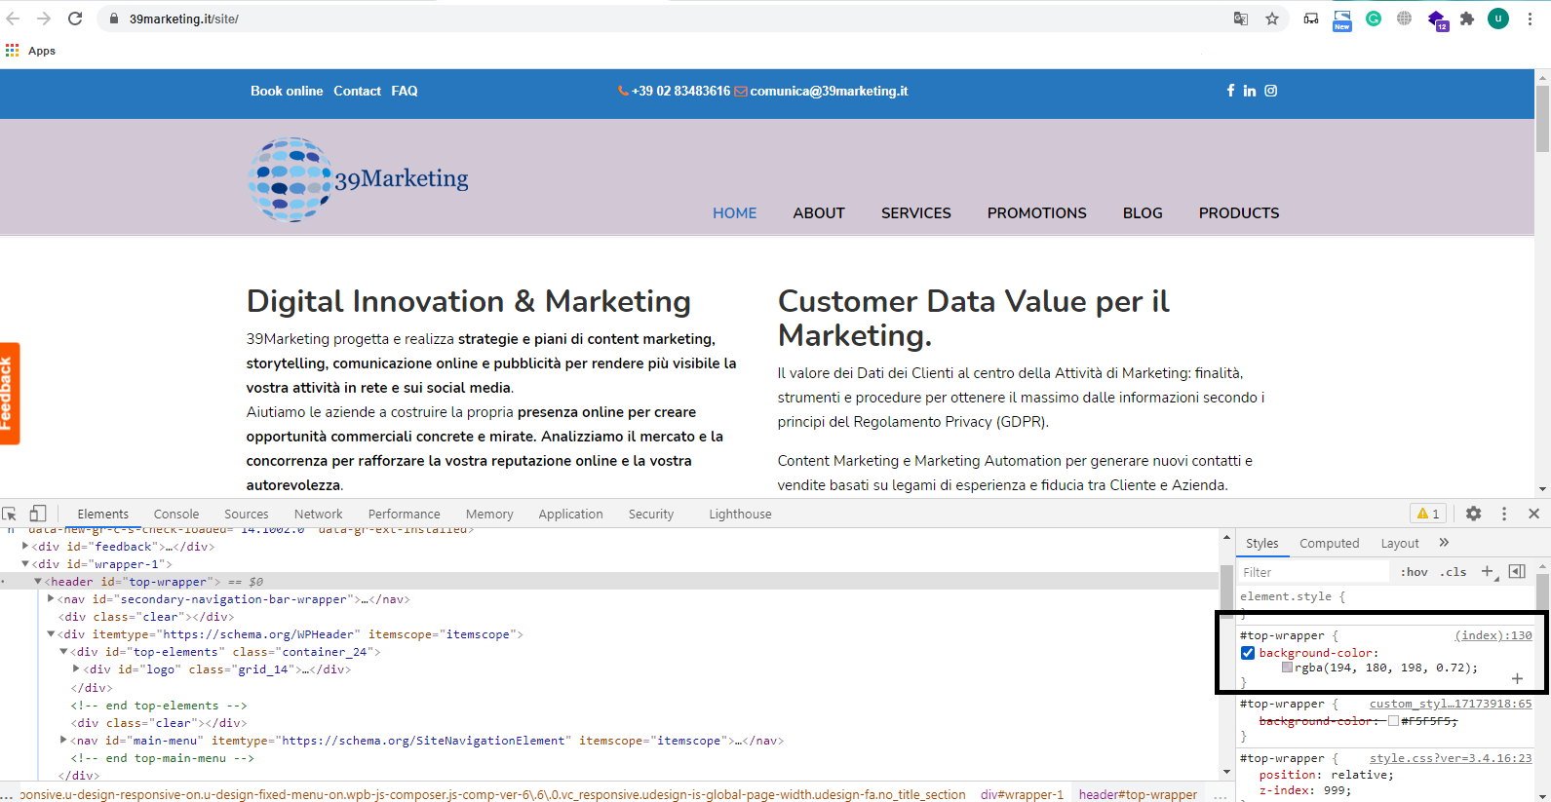
Task: Open the DevTools three-dot customize menu
Action: [x=1504, y=514]
